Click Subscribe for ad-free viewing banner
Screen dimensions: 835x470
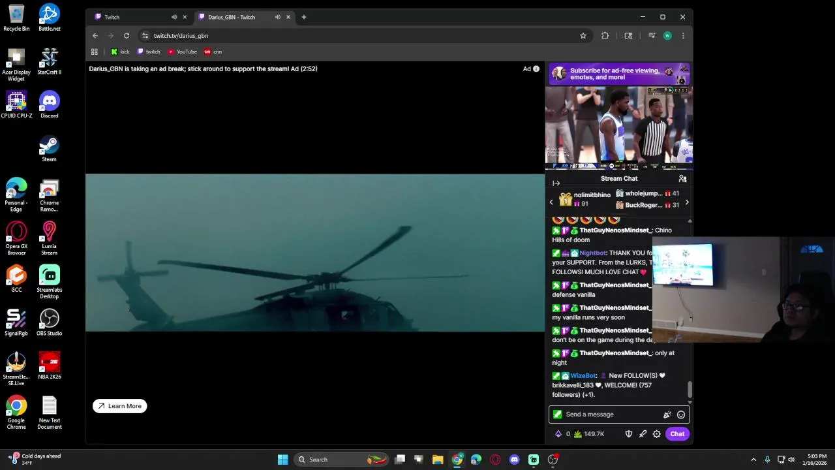[x=619, y=74]
